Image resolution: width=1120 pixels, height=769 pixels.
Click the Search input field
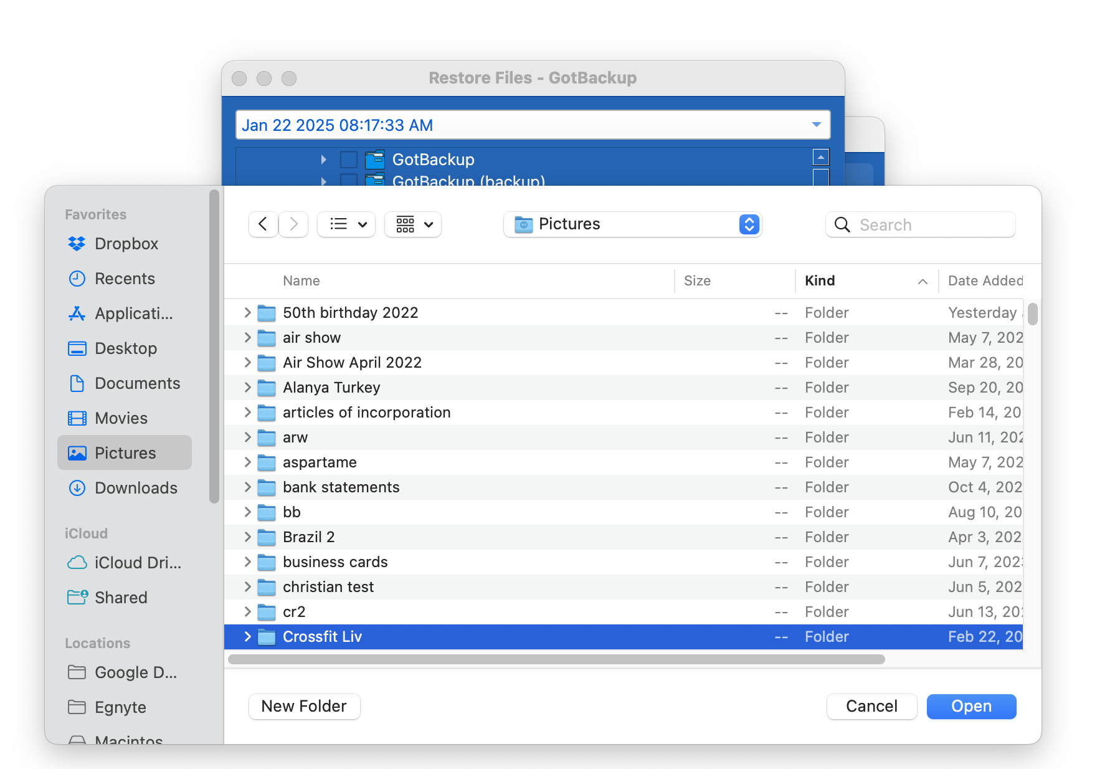click(921, 225)
